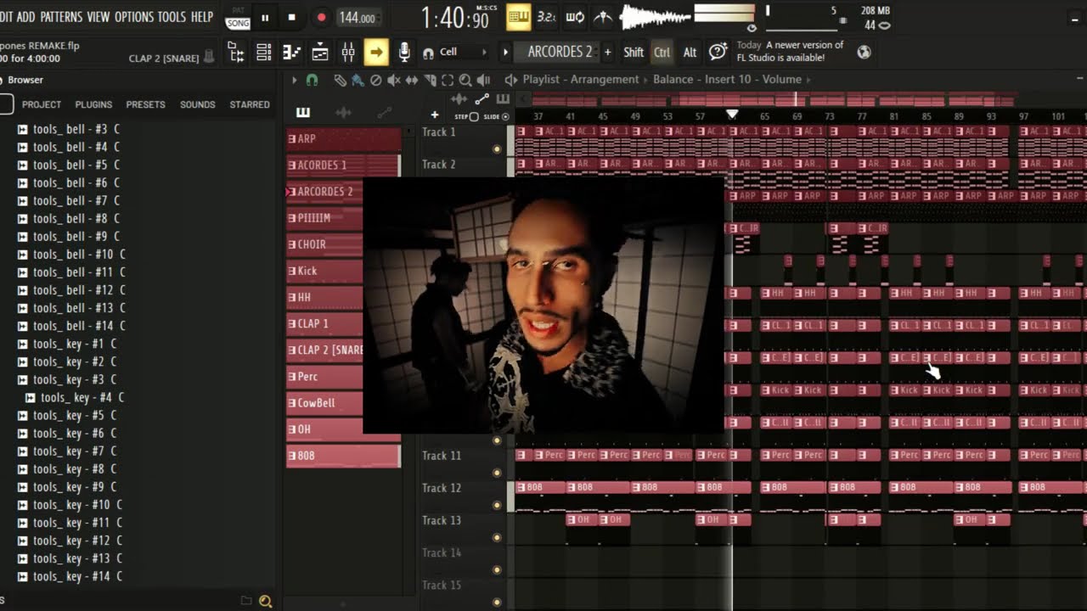Image resolution: width=1087 pixels, height=611 pixels.
Task: Toggle PAT/SONG mode switch
Action: [x=238, y=17]
